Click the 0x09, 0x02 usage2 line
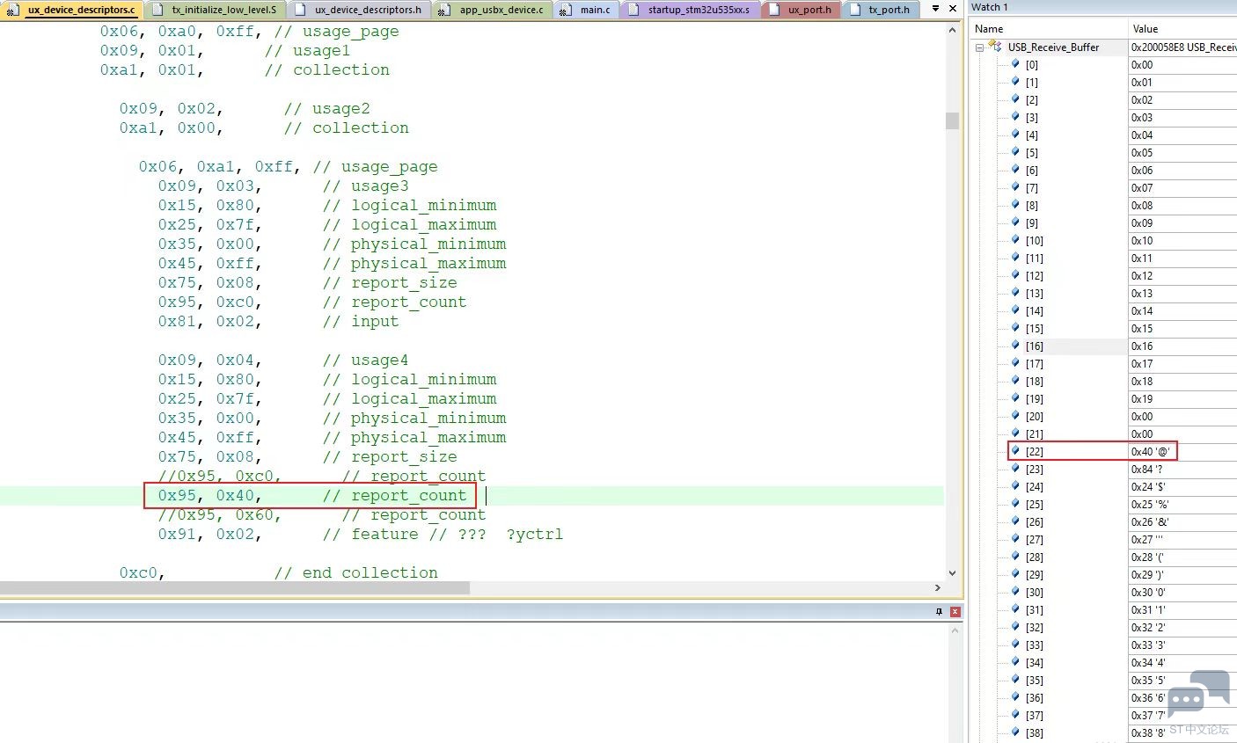1237x743 pixels. point(245,109)
